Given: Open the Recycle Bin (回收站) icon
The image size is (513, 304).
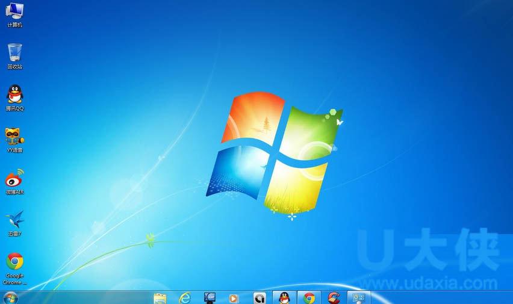Looking at the screenshot, I should pos(14,56).
